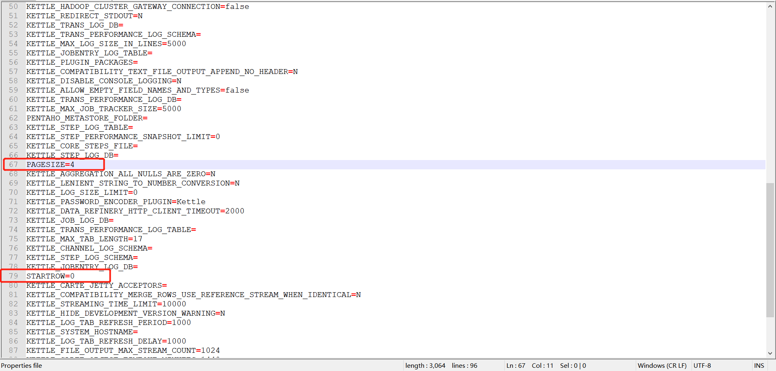Place cursor on the PAGESIZE=4 line
776x371 pixels.
pyautogui.click(x=51, y=164)
